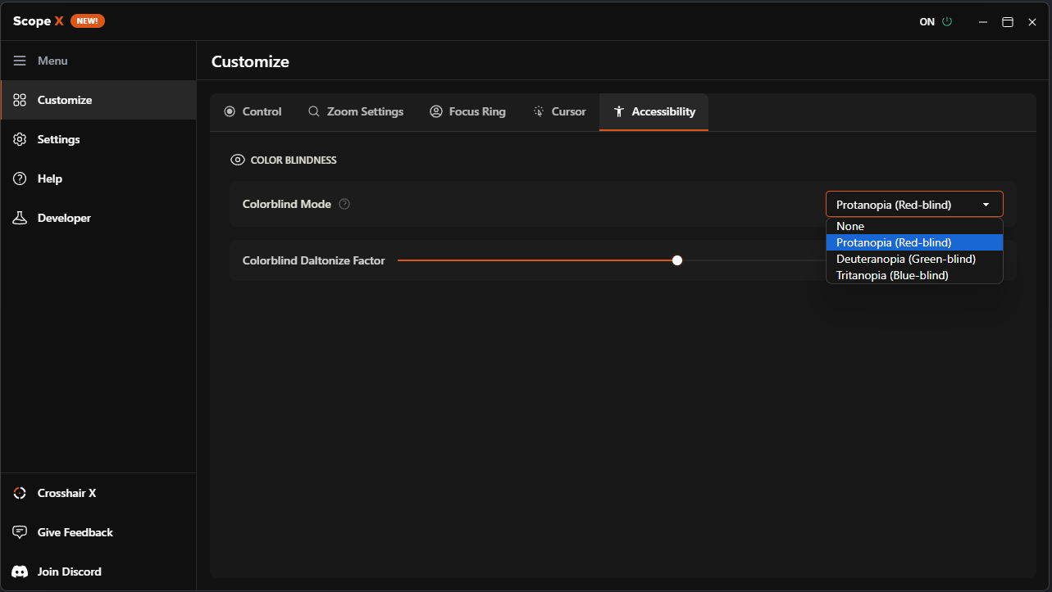Viewport: 1052px width, 592px height.
Task: Go to the Control tab
Action: click(x=253, y=111)
